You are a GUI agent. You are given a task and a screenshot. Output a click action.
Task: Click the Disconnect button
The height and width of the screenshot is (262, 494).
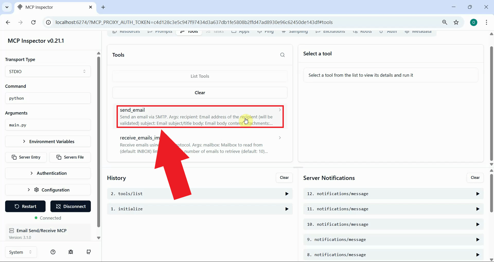tap(70, 206)
